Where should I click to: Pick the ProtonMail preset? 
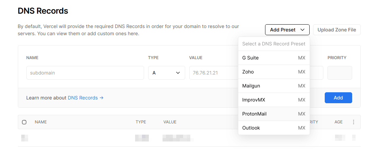point(274,114)
